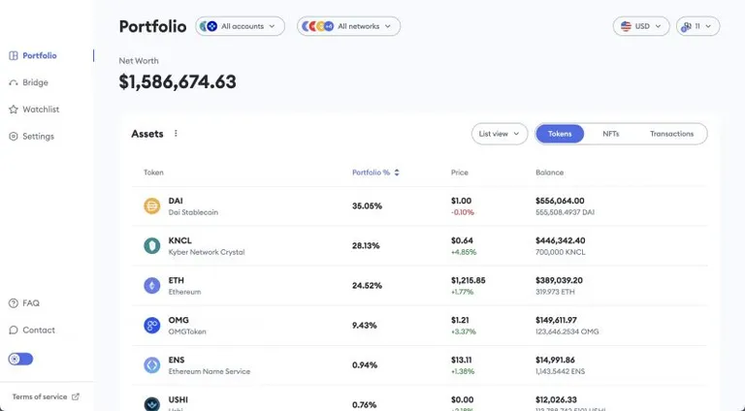Image resolution: width=745 pixels, height=411 pixels.
Task: Open the FAQ page from sidebar
Action: [24, 303]
